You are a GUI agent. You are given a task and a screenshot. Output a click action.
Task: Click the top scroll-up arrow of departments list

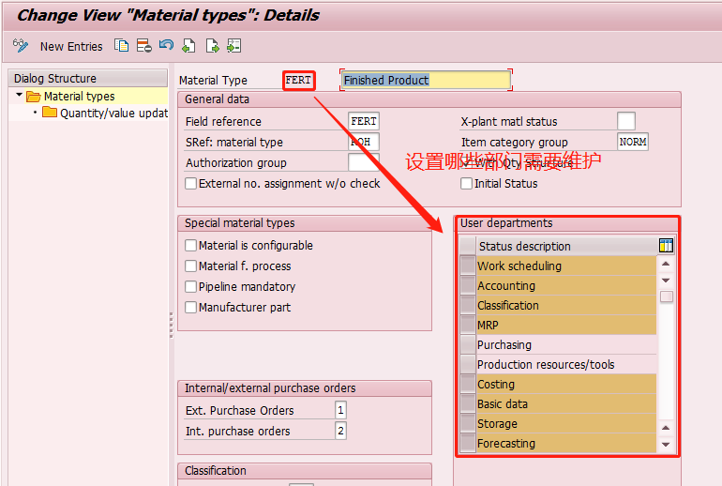666,264
